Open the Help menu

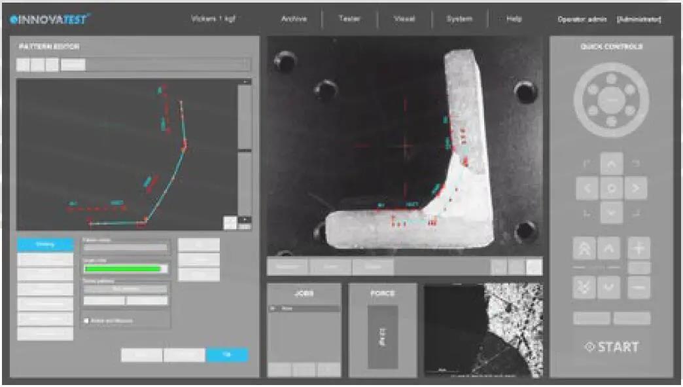click(514, 19)
